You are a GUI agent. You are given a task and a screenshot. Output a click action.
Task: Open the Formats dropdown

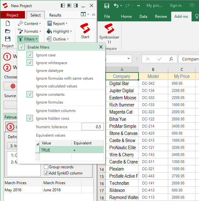29,31
